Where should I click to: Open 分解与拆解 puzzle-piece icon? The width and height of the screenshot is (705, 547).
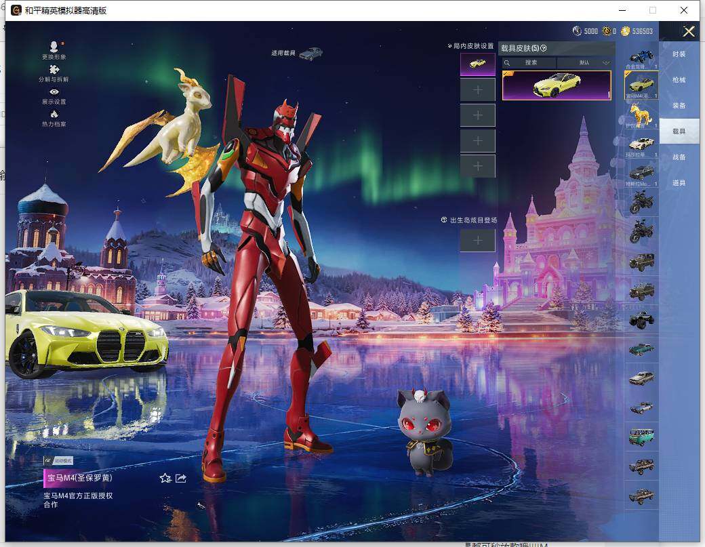point(54,70)
